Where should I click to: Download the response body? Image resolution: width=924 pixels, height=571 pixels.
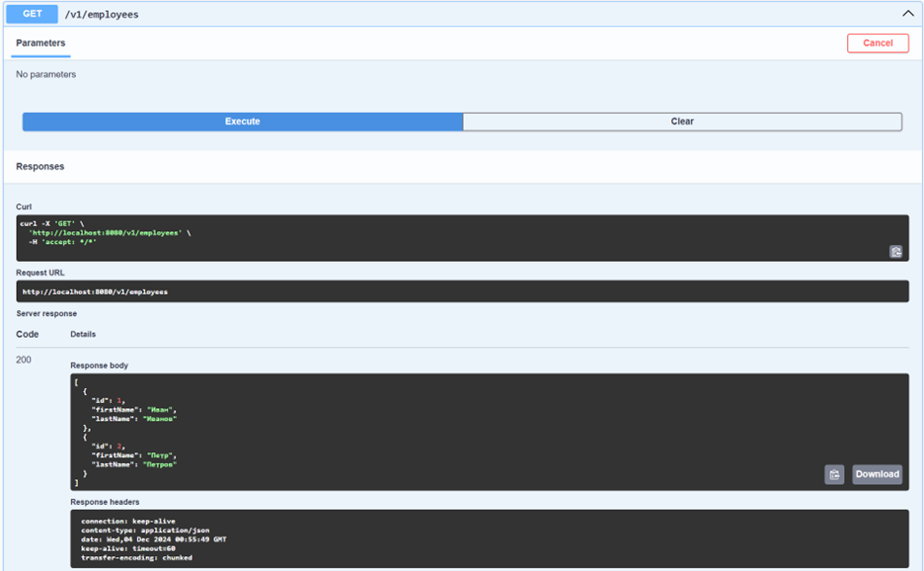point(877,474)
